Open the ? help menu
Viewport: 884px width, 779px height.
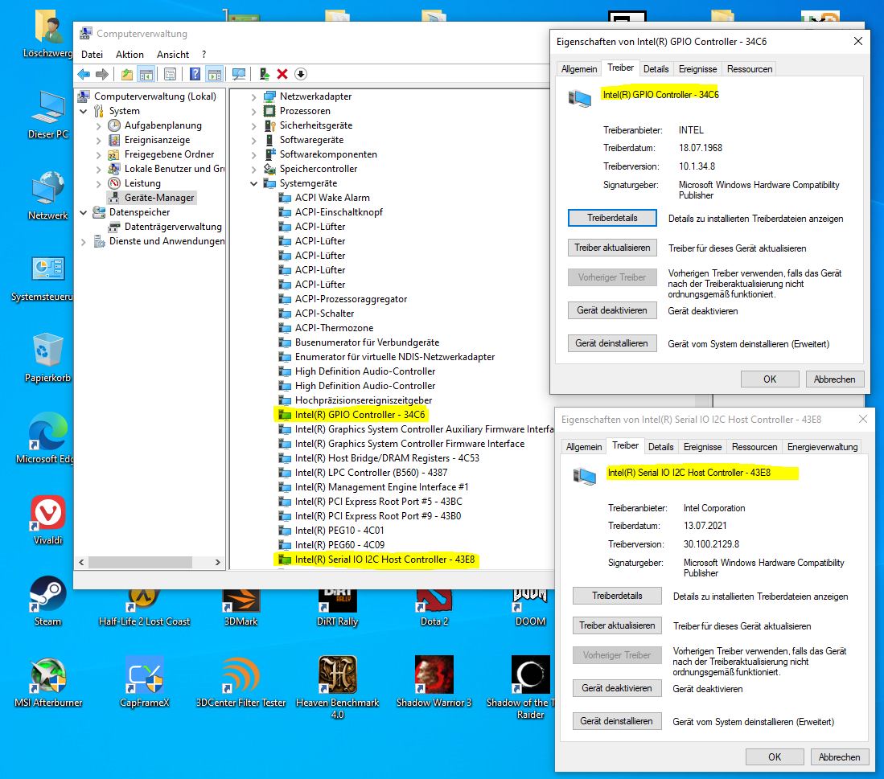tap(204, 55)
